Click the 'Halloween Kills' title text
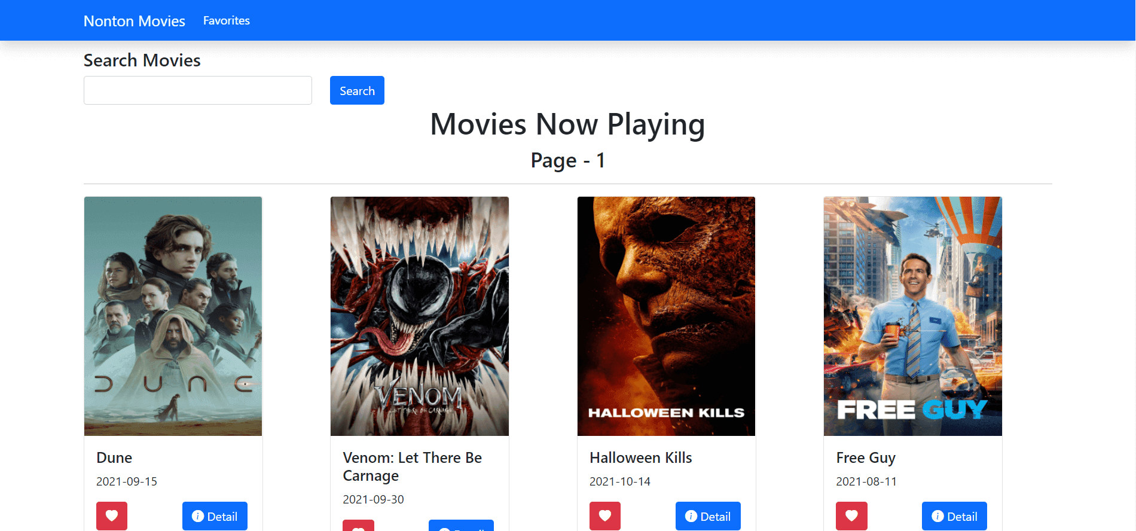 click(641, 457)
